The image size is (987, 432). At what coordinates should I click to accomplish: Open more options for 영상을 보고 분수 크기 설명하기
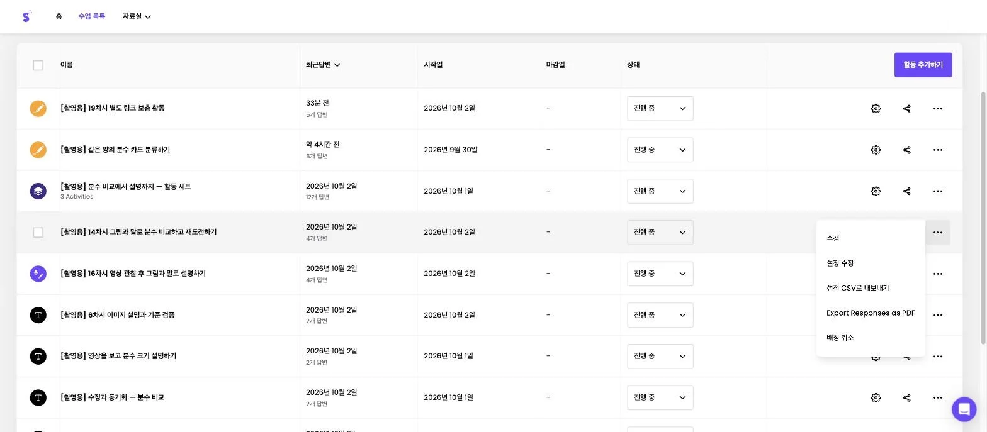[937, 357]
